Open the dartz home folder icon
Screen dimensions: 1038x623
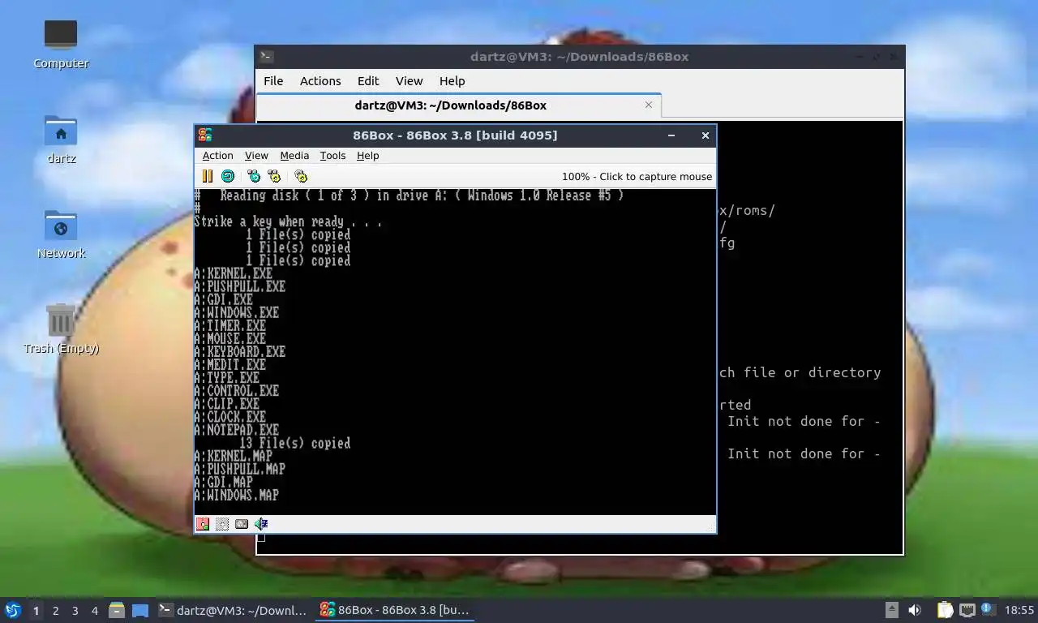click(x=61, y=139)
